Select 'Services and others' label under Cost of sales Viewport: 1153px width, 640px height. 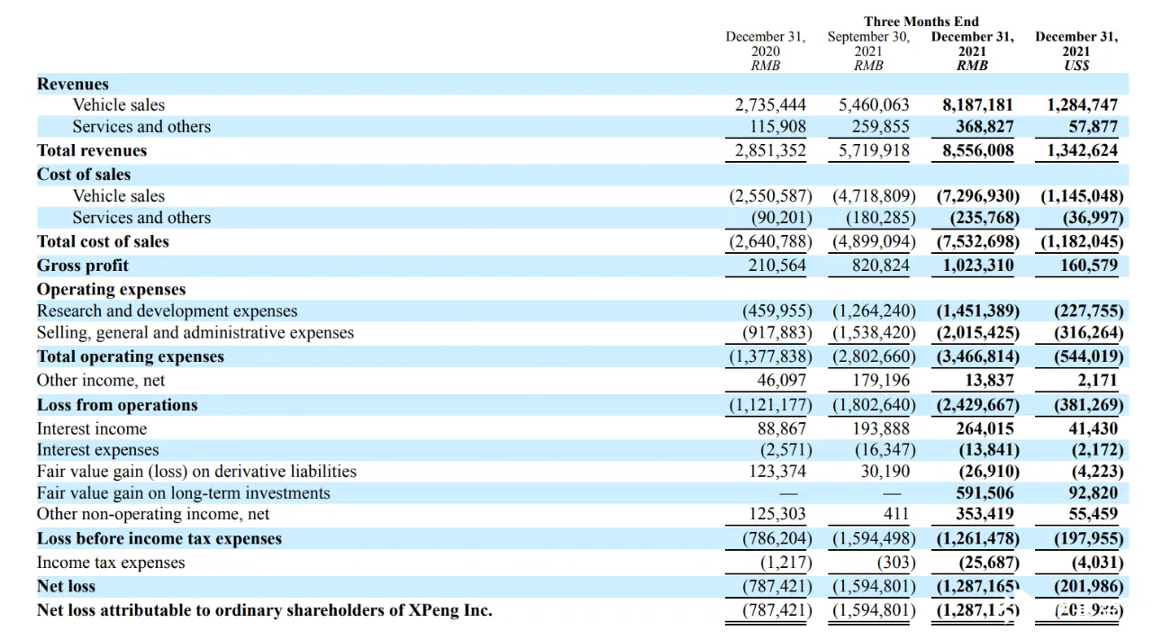tap(141, 218)
